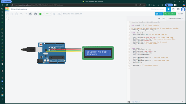Open the Notes tool
Image resolution: width=186 pixels, height=104 pixels.
(31, 14)
